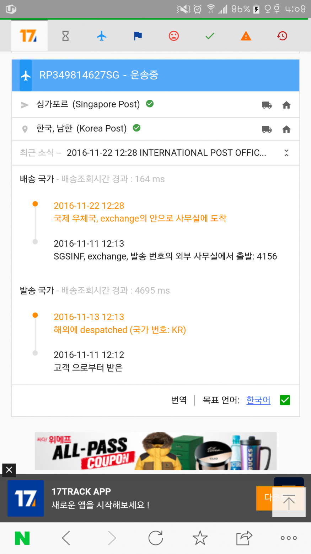The width and height of the screenshot is (311, 554).
Task: Reload the page in browser toolbar
Action: click(x=156, y=538)
